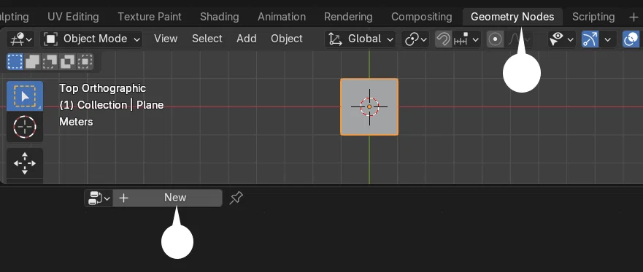Open the transform pivot point dropdown
Image resolution: width=643 pixels, height=272 pixels.
coord(415,39)
